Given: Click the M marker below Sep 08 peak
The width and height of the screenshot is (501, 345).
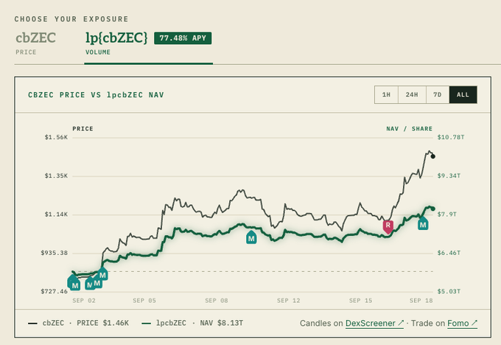Looking at the screenshot, I should point(251,237).
